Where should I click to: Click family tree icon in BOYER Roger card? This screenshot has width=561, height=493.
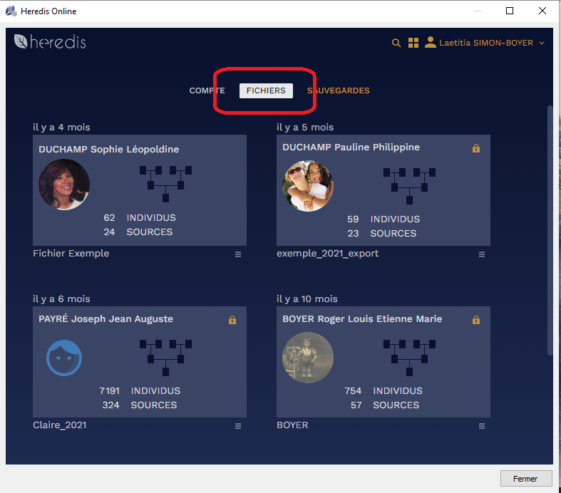click(x=409, y=358)
